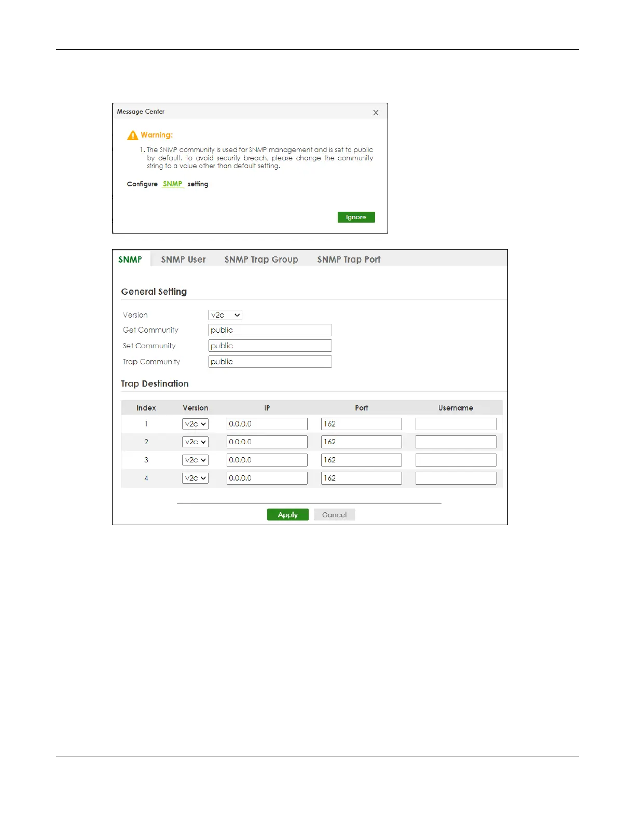
Task: Focus the Set Community text box
Action: 270,346
